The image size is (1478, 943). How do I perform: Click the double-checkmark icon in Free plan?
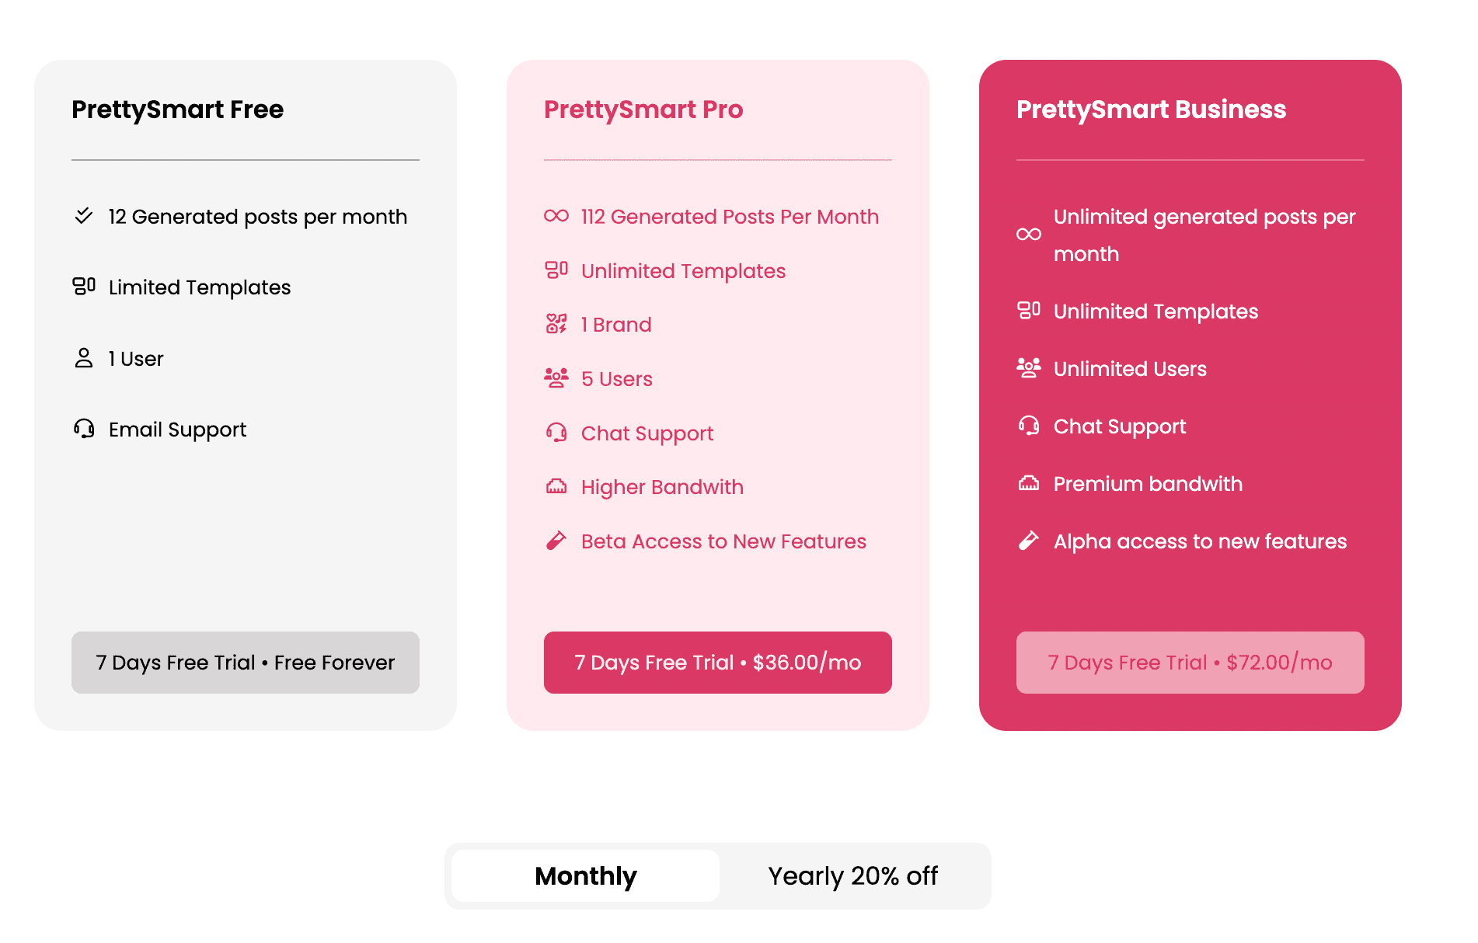[83, 216]
